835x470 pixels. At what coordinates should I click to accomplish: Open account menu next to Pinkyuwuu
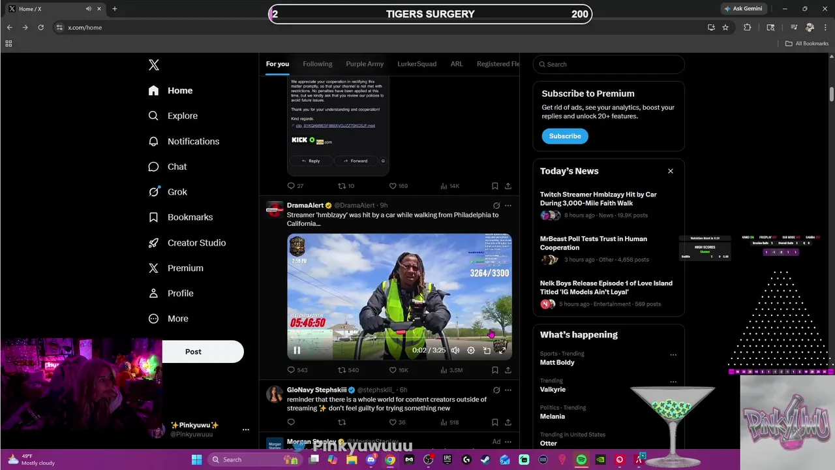click(x=246, y=430)
